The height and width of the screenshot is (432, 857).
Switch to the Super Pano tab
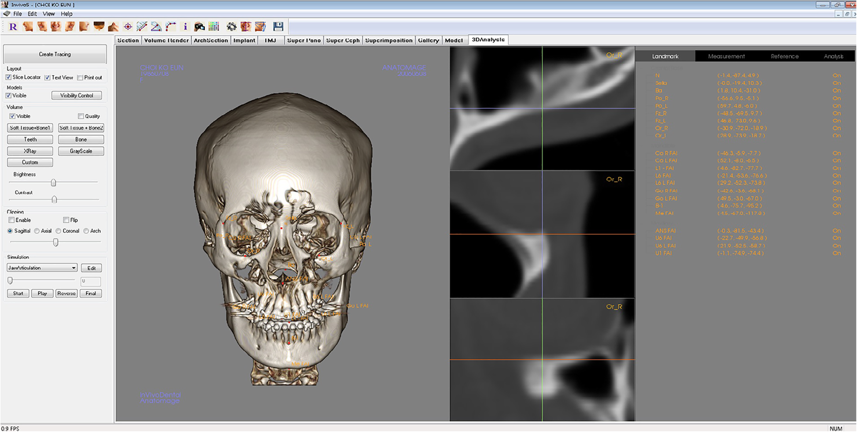(304, 40)
